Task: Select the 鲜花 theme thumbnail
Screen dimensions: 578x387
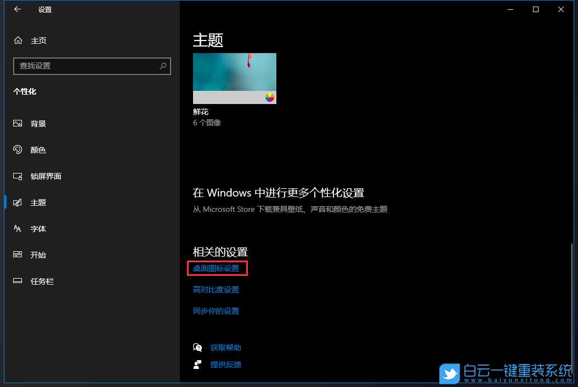Action: pos(234,78)
